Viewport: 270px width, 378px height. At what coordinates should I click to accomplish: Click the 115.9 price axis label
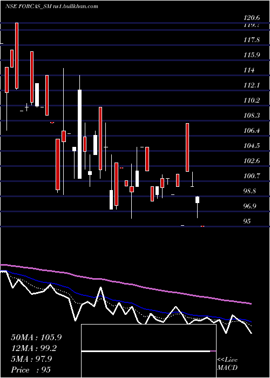pos(252,55)
